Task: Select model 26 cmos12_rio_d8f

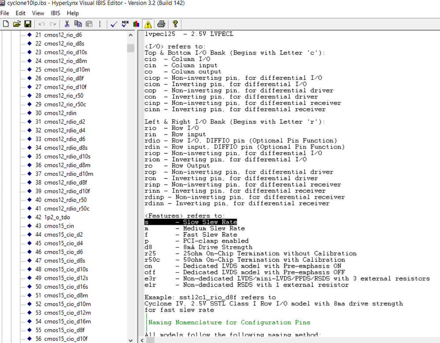Action: [59, 78]
